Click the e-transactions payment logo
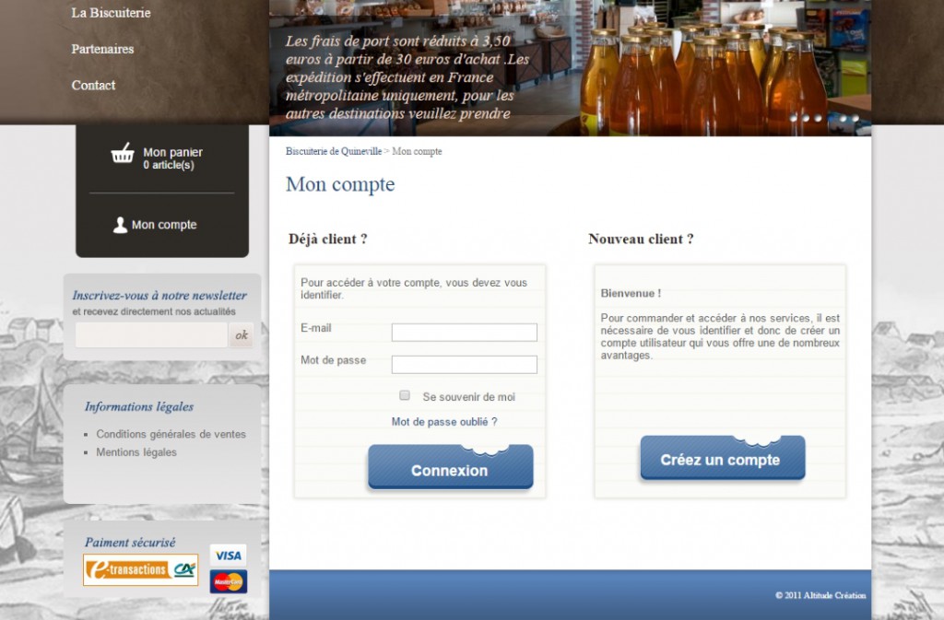Screen dimensions: 944x620 [141, 569]
